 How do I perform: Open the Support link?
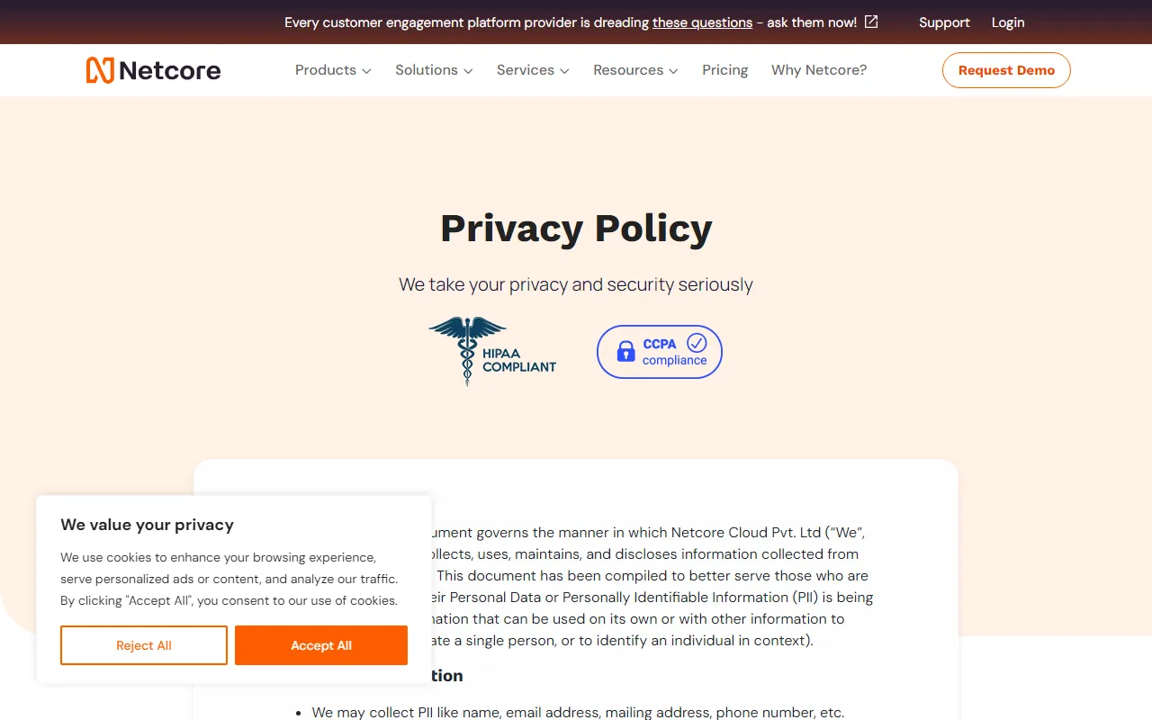944,22
